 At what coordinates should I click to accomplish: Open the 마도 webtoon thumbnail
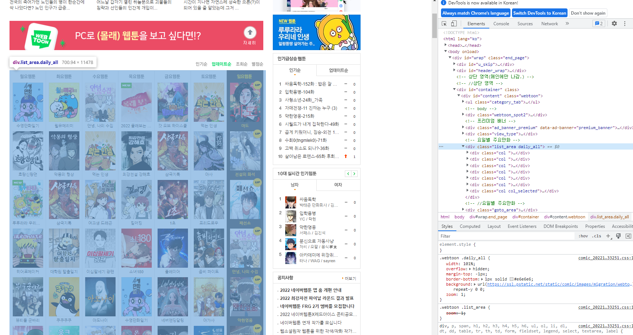point(245,102)
